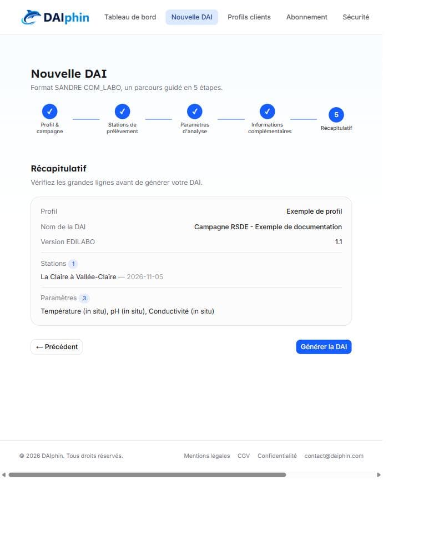Click the Nom de la DAI label
This screenshot has height=555, width=444.
63,227
